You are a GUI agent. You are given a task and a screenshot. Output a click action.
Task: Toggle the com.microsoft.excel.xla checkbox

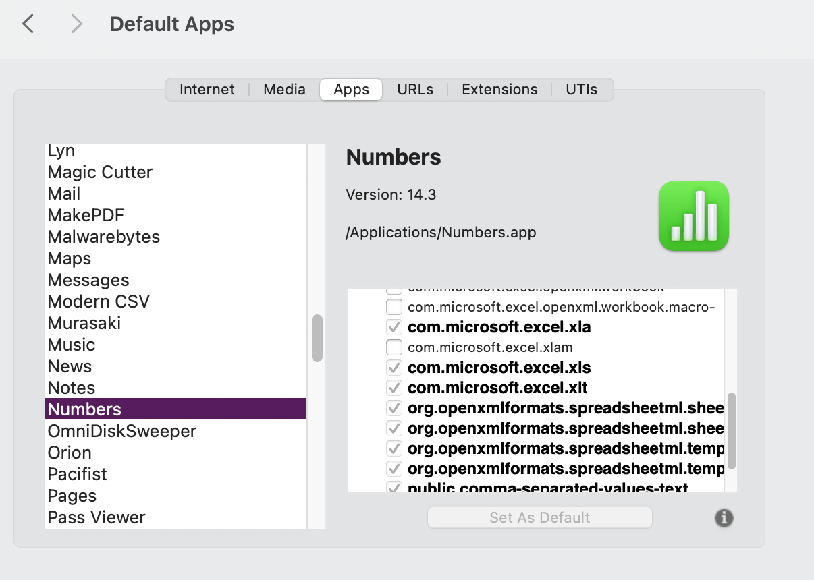(x=394, y=328)
